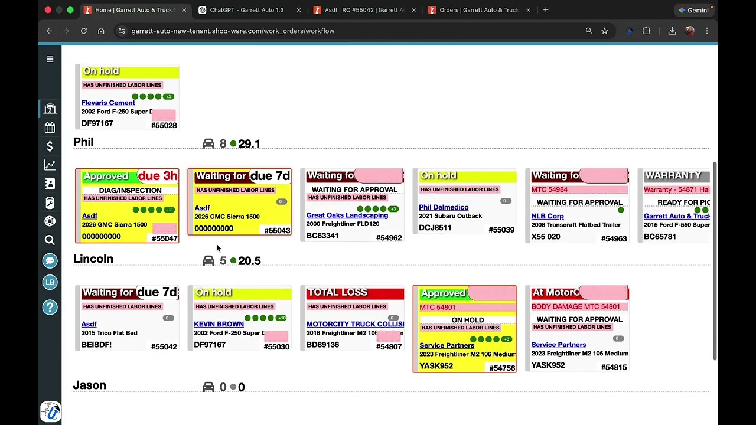
Task: Click green labor dots on order #55028
Action: click(152, 97)
